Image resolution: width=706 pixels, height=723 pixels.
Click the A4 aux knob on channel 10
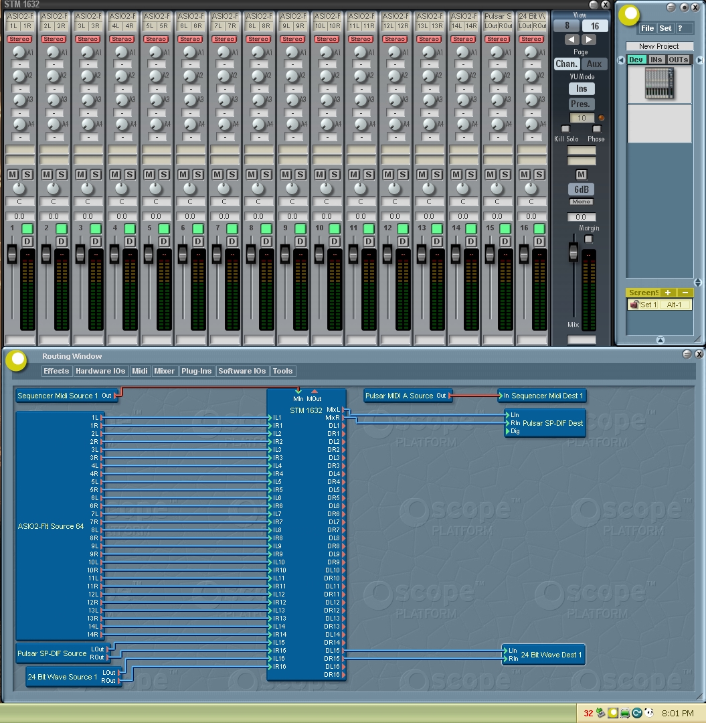tap(327, 124)
